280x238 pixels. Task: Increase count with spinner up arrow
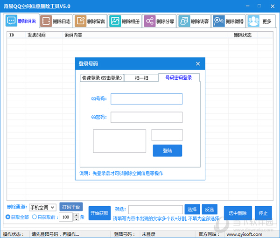(x=77, y=215)
